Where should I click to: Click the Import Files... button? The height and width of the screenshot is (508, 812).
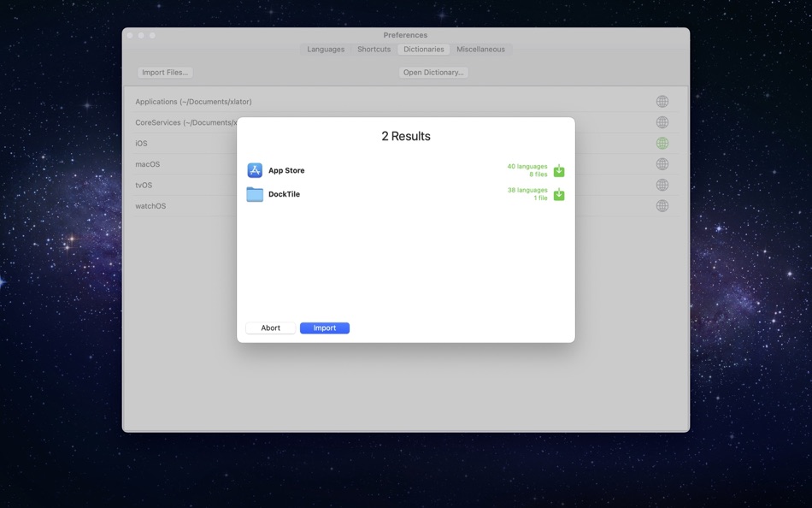(165, 73)
